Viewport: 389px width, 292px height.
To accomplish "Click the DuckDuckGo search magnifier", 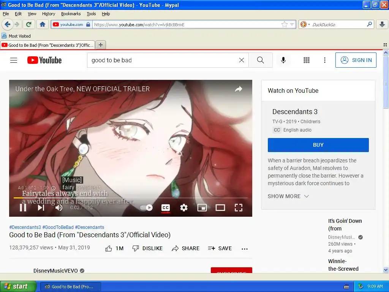I will click(369, 24).
